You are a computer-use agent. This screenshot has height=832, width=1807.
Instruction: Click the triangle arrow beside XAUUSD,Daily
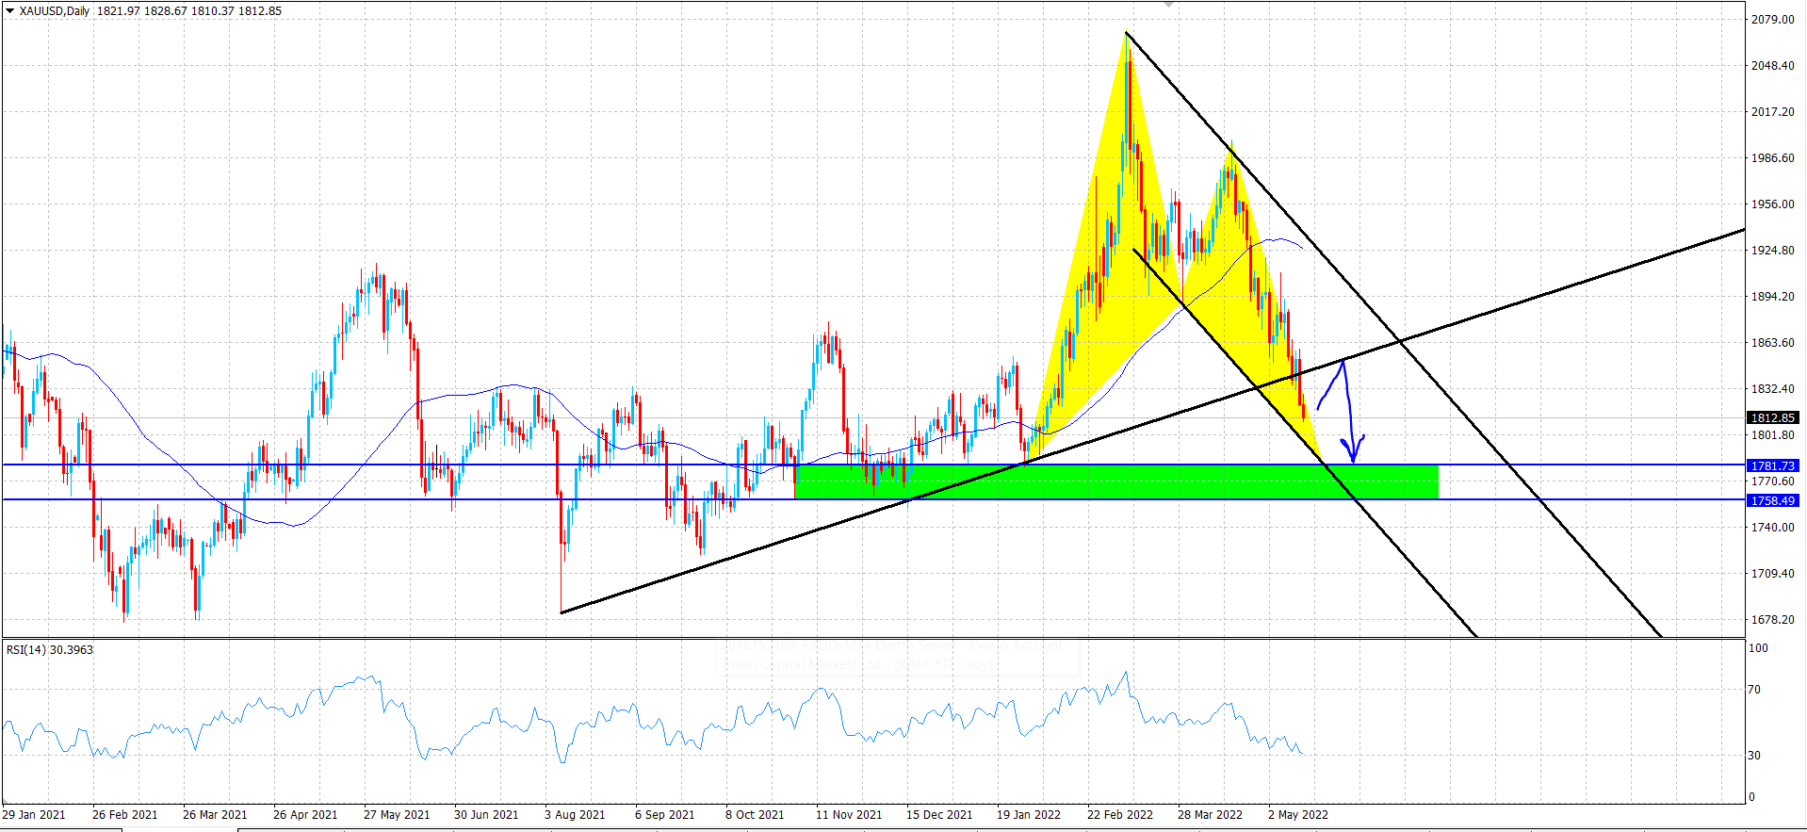click(10, 11)
